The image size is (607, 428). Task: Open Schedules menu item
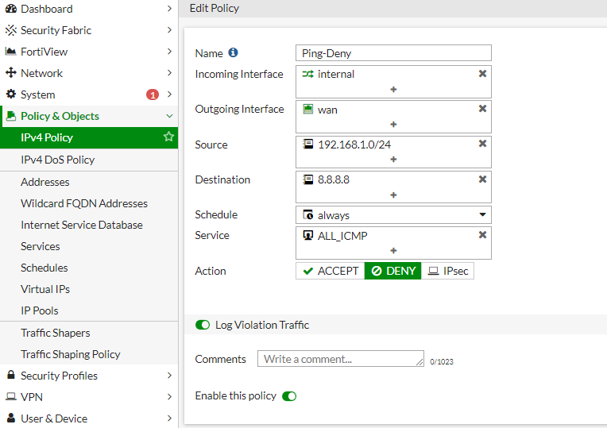coord(89,268)
